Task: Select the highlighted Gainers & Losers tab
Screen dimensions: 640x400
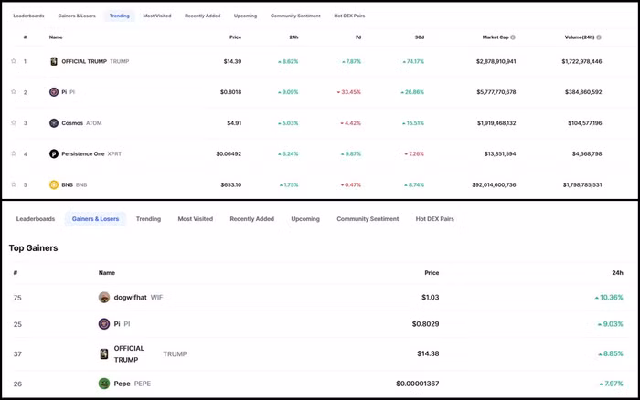Action: click(95, 219)
